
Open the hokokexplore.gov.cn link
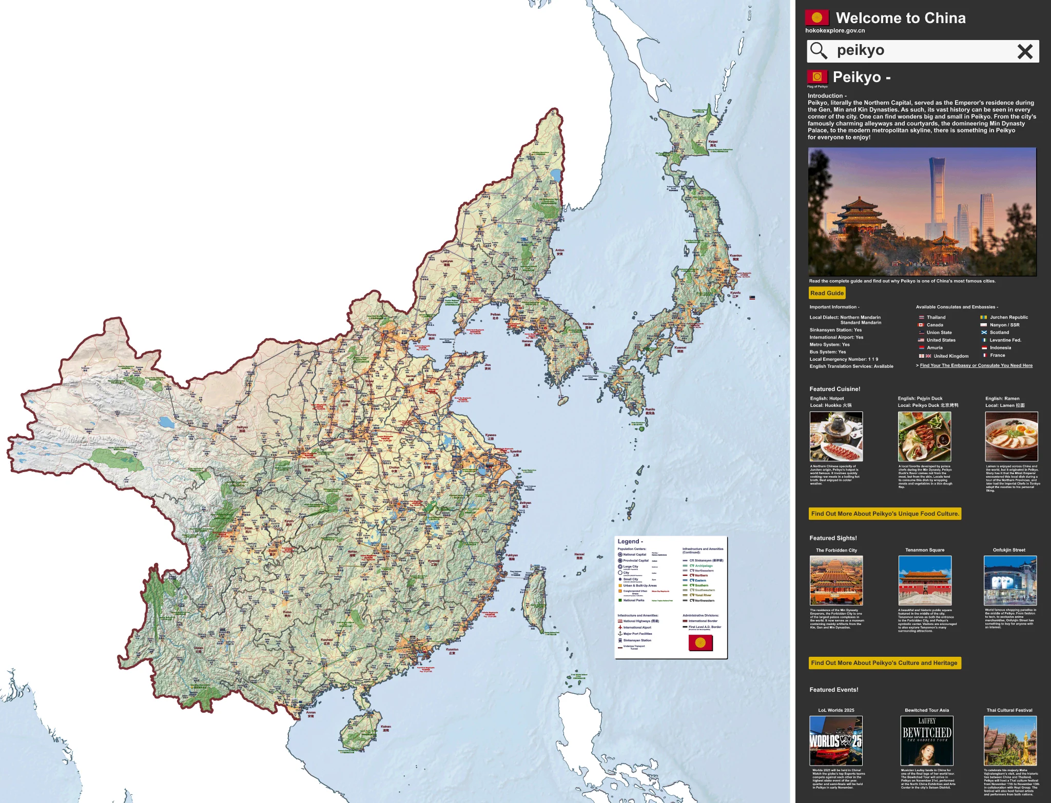835,30
